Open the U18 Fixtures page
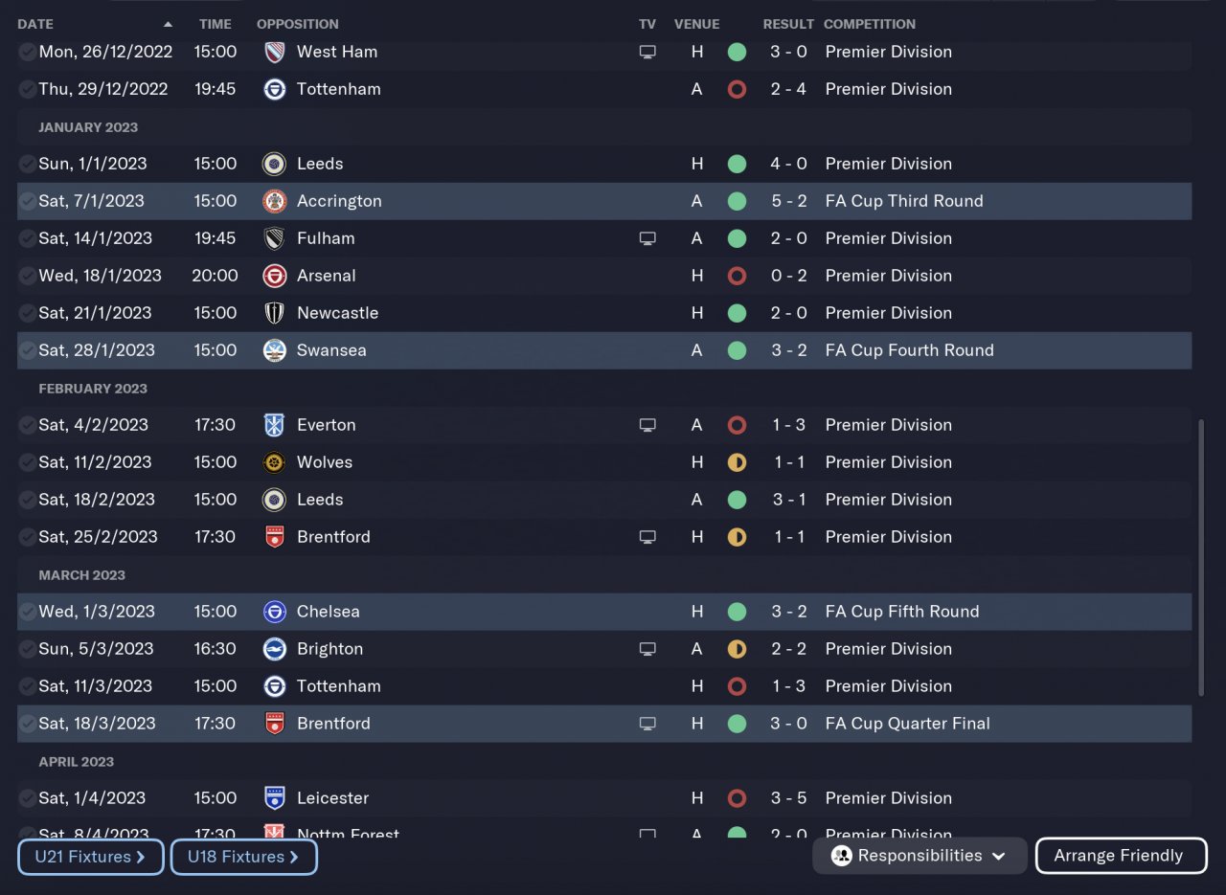1226x895 pixels. point(243,857)
